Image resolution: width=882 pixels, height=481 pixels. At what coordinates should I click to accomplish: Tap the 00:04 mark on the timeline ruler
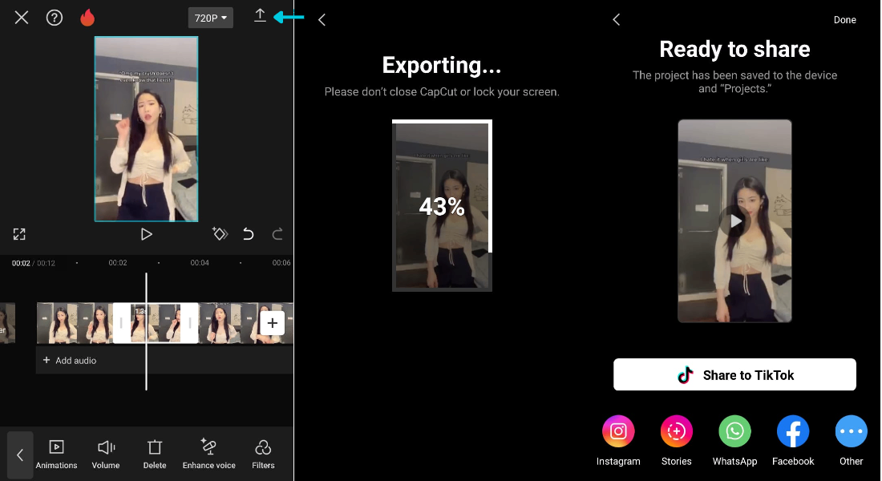click(x=200, y=263)
